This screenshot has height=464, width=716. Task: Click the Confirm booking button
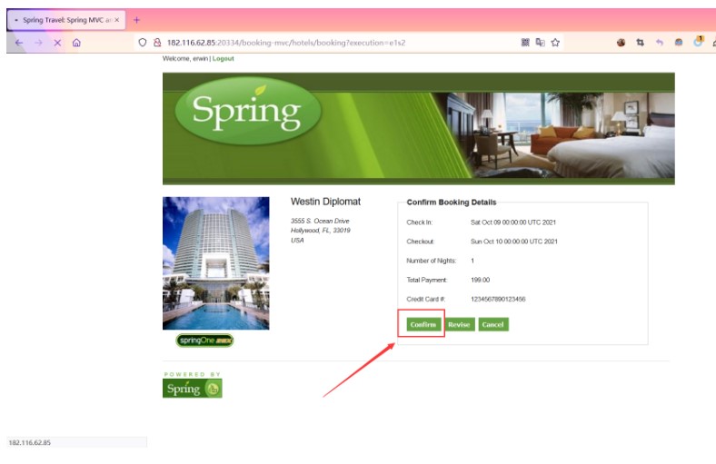(x=423, y=324)
